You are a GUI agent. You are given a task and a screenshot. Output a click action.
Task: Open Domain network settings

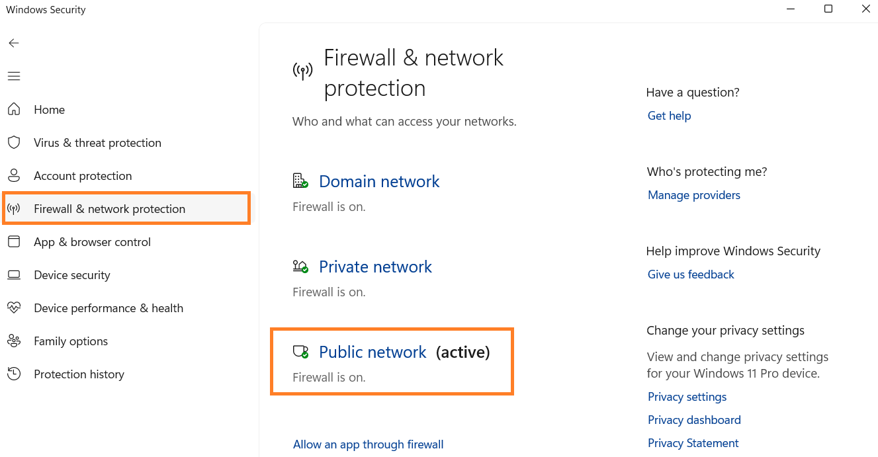pyautogui.click(x=379, y=182)
